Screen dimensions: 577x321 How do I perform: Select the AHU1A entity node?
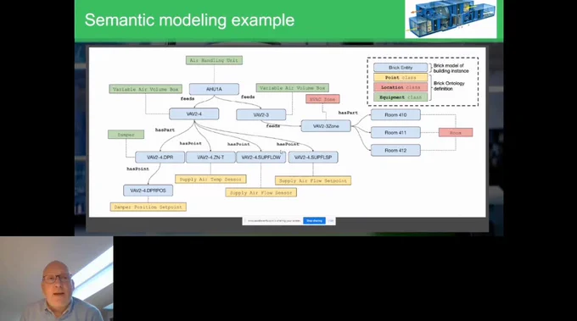coord(214,89)
